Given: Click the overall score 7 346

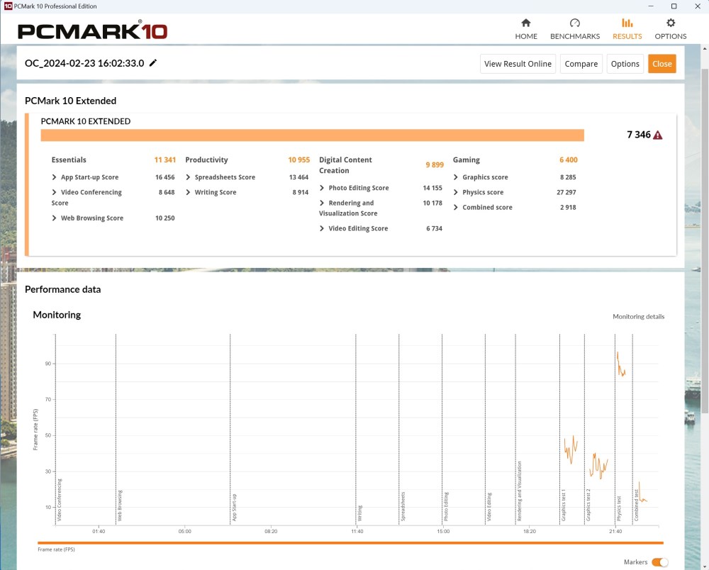Looking at the screenshot, I should coord(639,135).
